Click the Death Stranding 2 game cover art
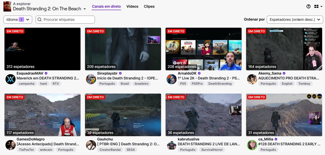 click(x=7, y=6)
